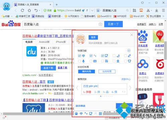The width and height of the screenshot is (167, 120).
Task: Open the Excel2013 bookmark
Action: [x=104, y=16]
